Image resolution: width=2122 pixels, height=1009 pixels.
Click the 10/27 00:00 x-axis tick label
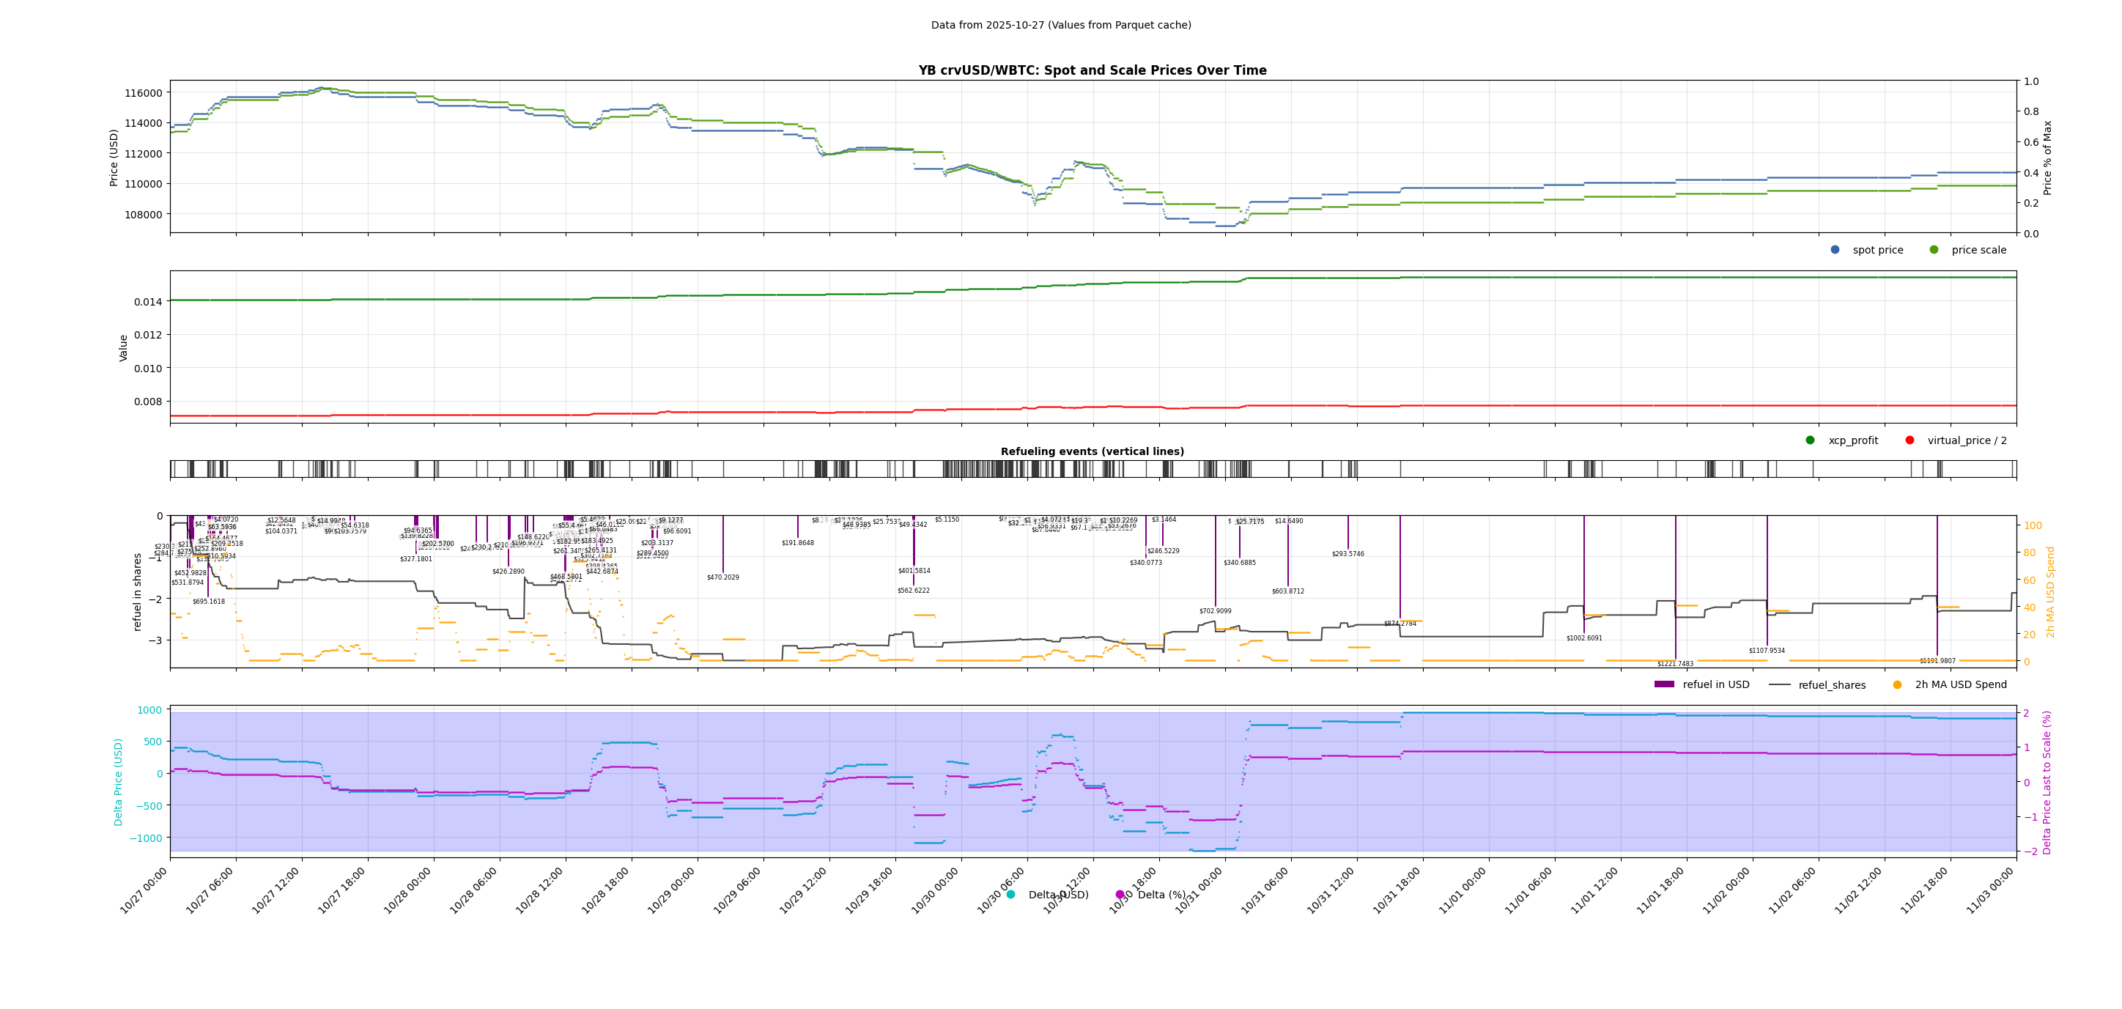[144, 891]
